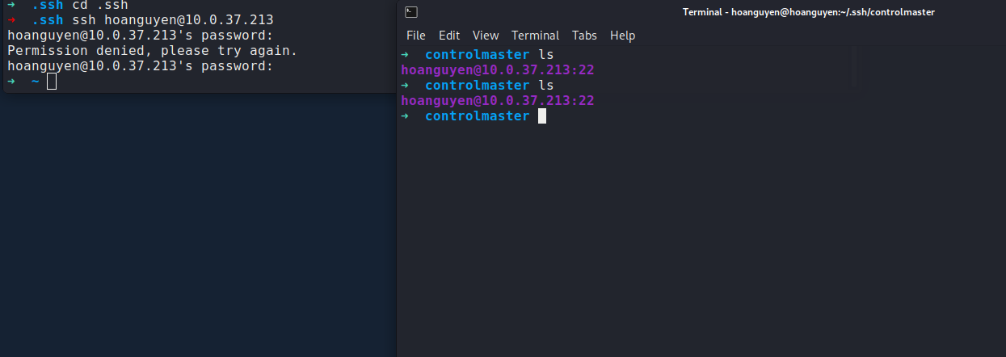Click the block cursor after the last controlmaster prompt
Image resolution: width=1006 pixels, height=357 pixels.
coord(542,116)
